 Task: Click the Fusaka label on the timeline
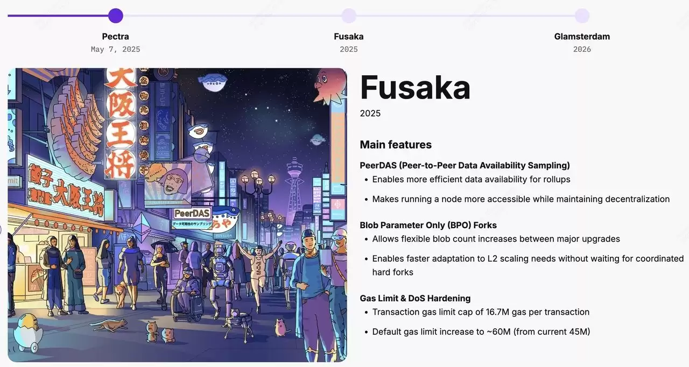[349, 36]
